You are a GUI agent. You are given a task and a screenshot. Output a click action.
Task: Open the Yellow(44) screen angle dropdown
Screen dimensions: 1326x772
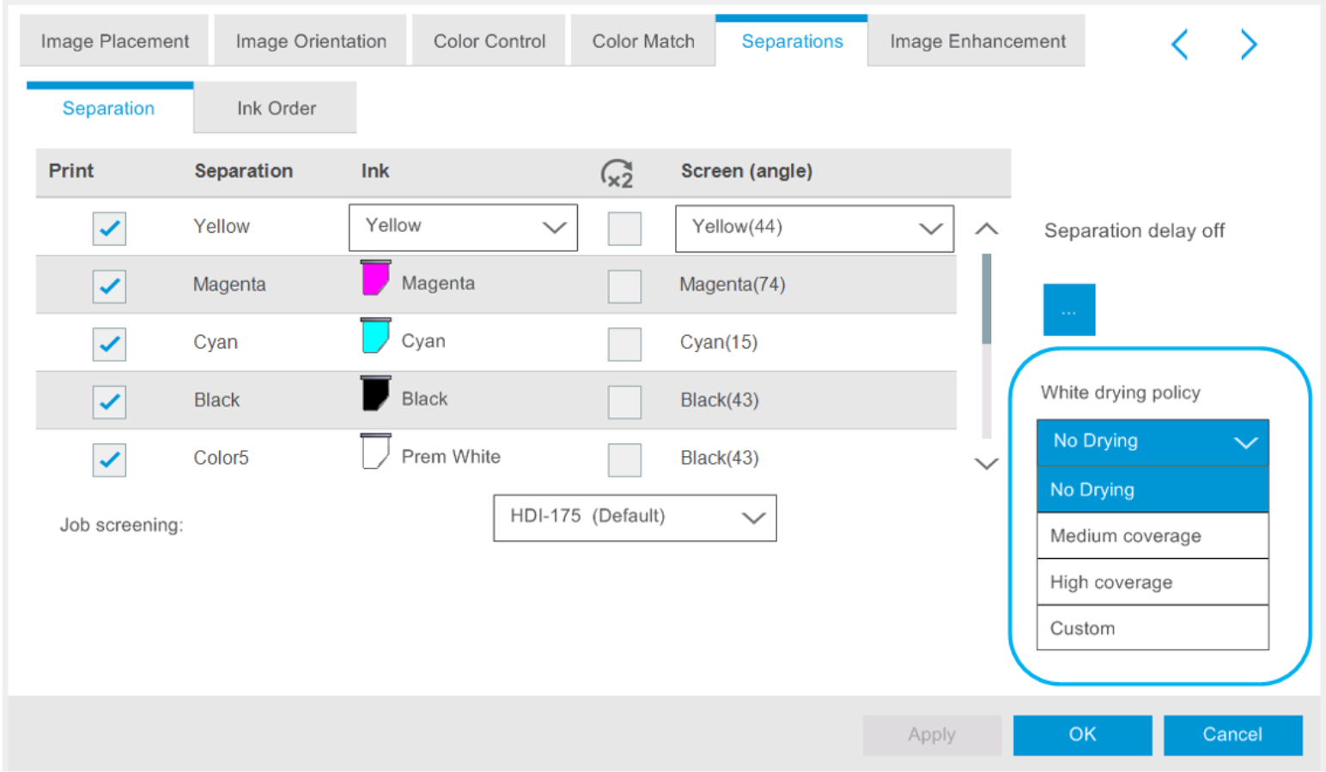[812, 228]
